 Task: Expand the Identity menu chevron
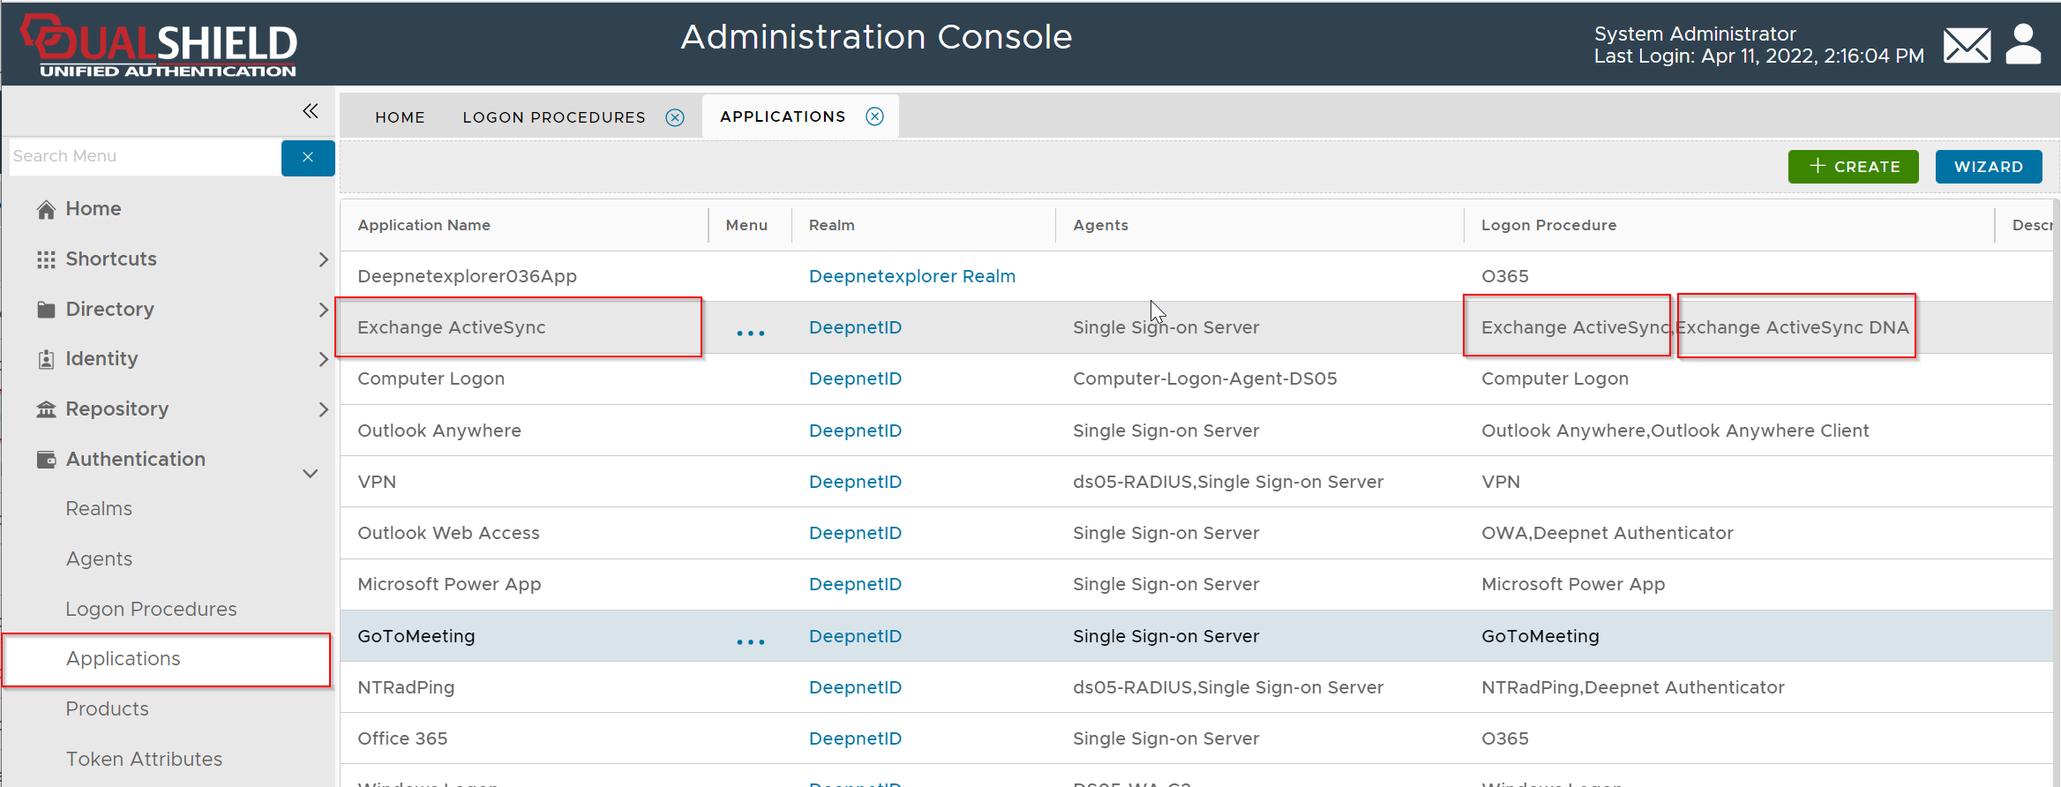point(323,359)
